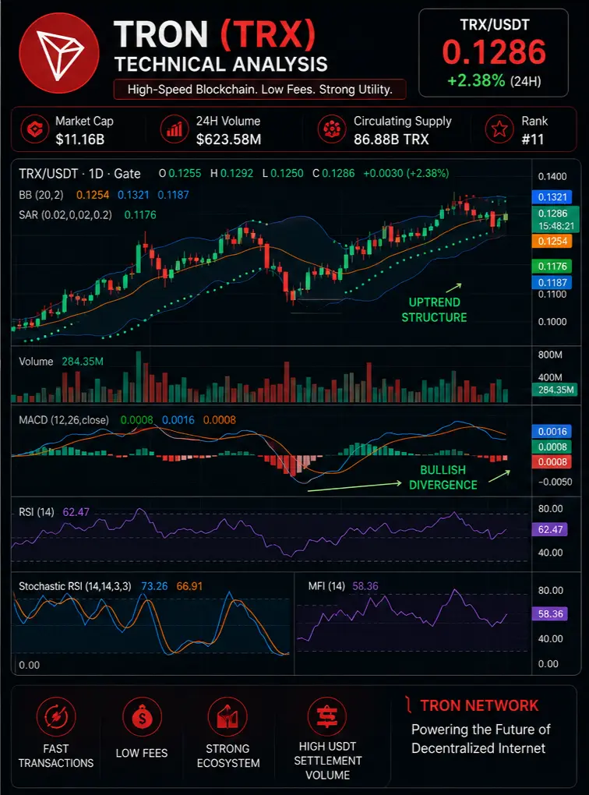Click the close price value C 0.1286
The width and height of the screenshot is (589, 795).
[x=333, y=173]
